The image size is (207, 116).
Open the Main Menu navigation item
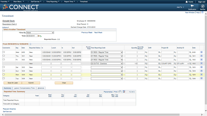click(x=19, y=2)
